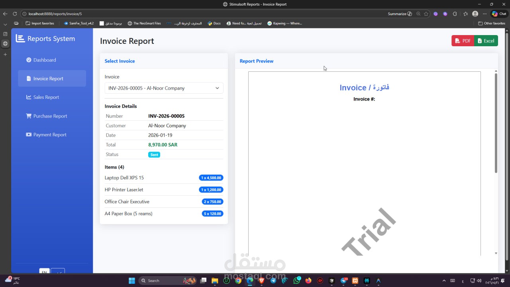The image size is (510, 287).
Task: Switch language with the EN button
Action: [44, 271]
